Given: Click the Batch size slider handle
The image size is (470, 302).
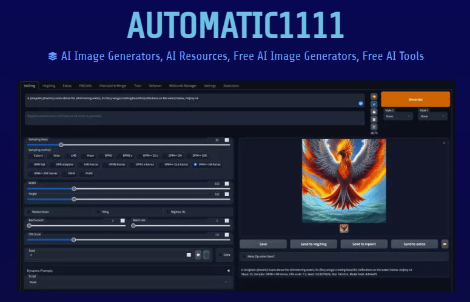Looking at the screenshot, I should [x=133, y=226].
